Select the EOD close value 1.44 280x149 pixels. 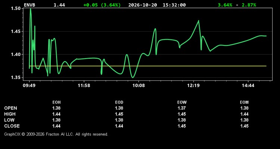click(x=119, y=126)
